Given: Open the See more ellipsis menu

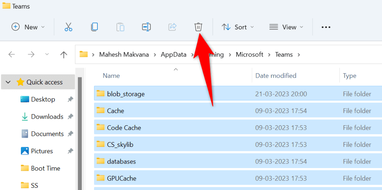Looking at the screenshot, I should coord(326,27).
